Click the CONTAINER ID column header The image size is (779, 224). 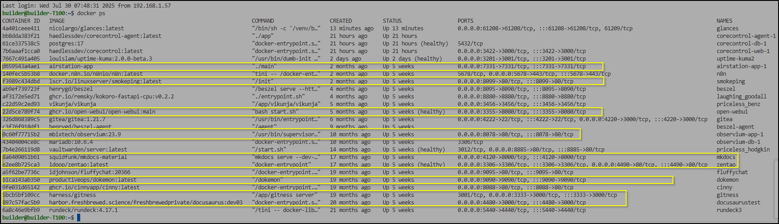[x=21, y=21]
